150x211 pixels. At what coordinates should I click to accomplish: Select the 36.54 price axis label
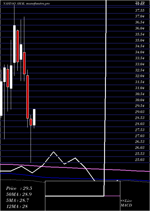pyautogui.click(x=140, y=22)
